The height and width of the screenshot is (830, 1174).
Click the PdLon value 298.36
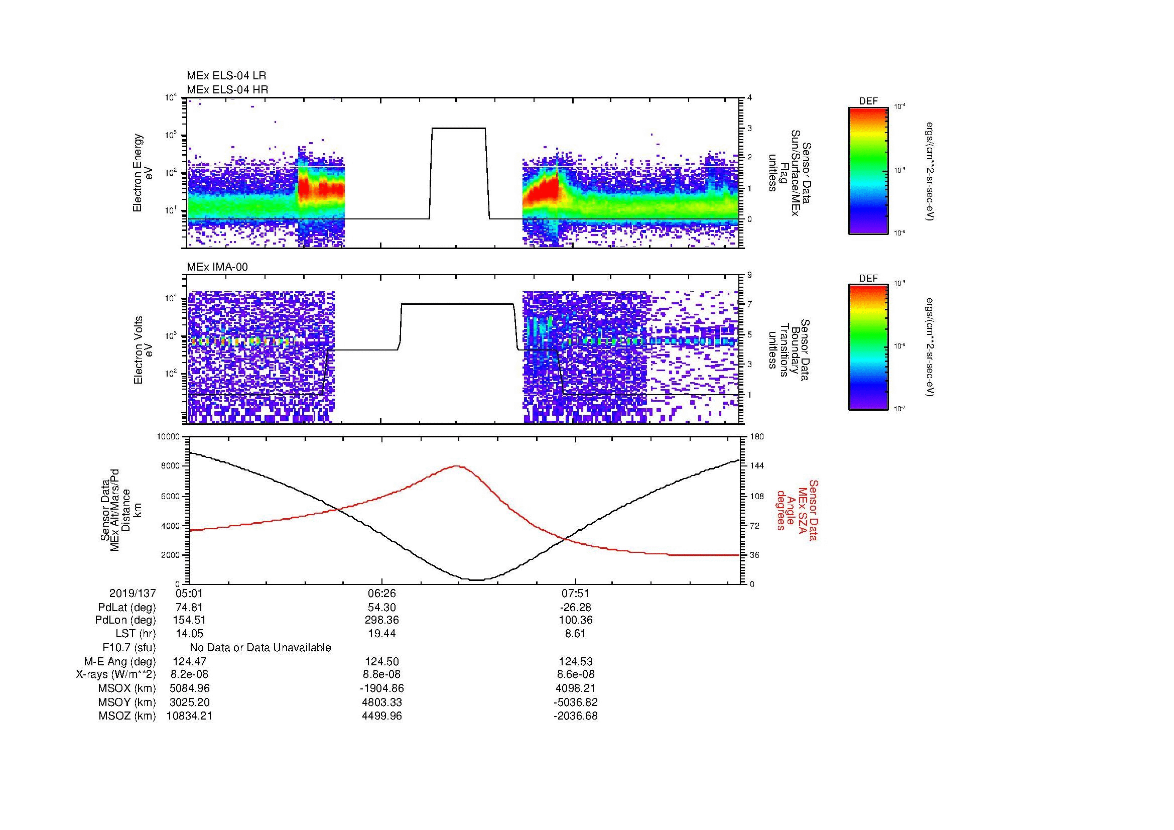click(x=382, y=620)
